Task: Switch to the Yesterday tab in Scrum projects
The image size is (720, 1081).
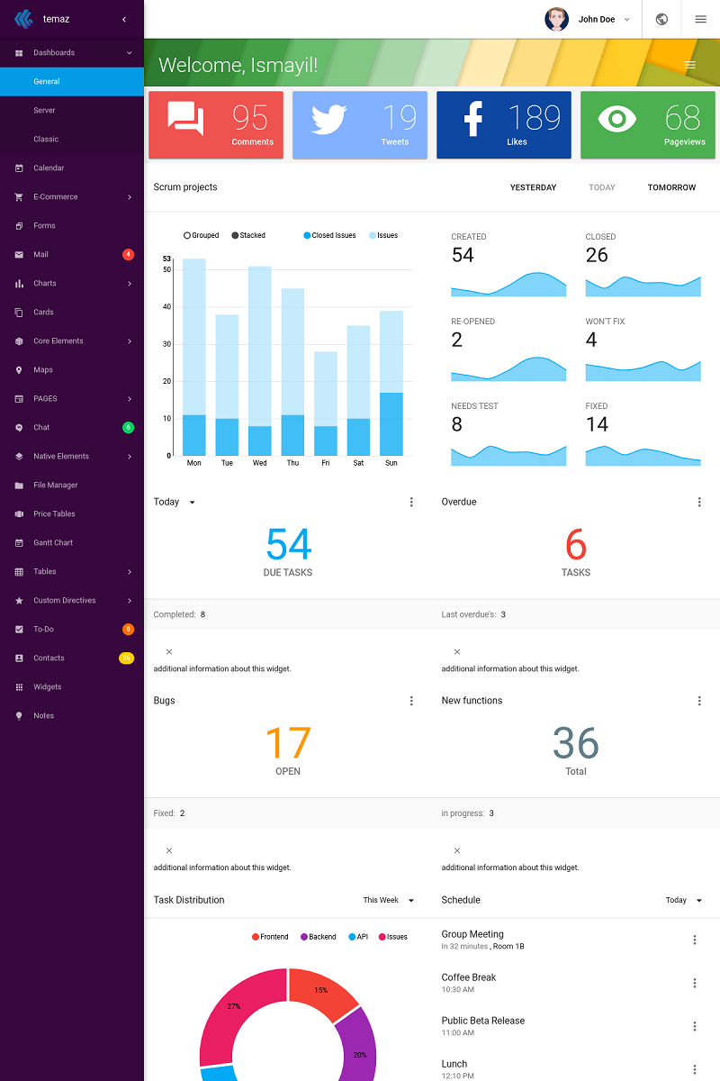Action: (x=533, y=187)
